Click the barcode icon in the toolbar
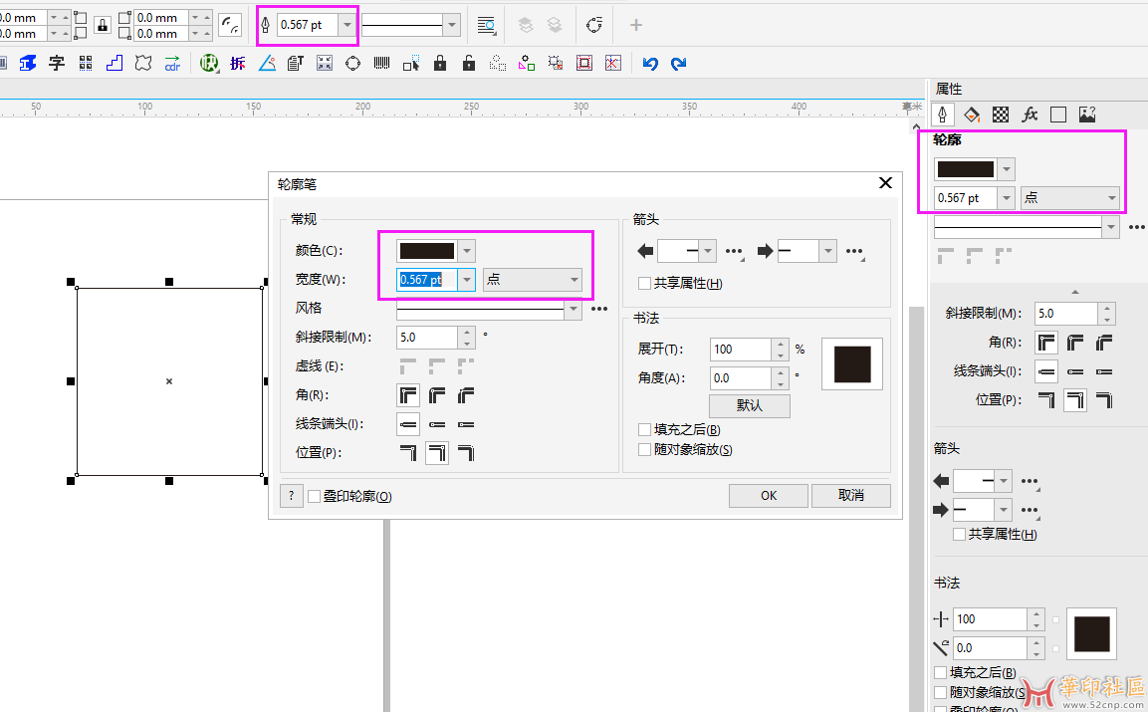Viewport: 1148px width, 712px height. point(381,64)
